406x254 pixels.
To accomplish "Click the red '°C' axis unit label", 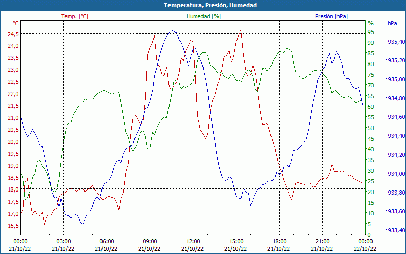I will tap(16, 23).
